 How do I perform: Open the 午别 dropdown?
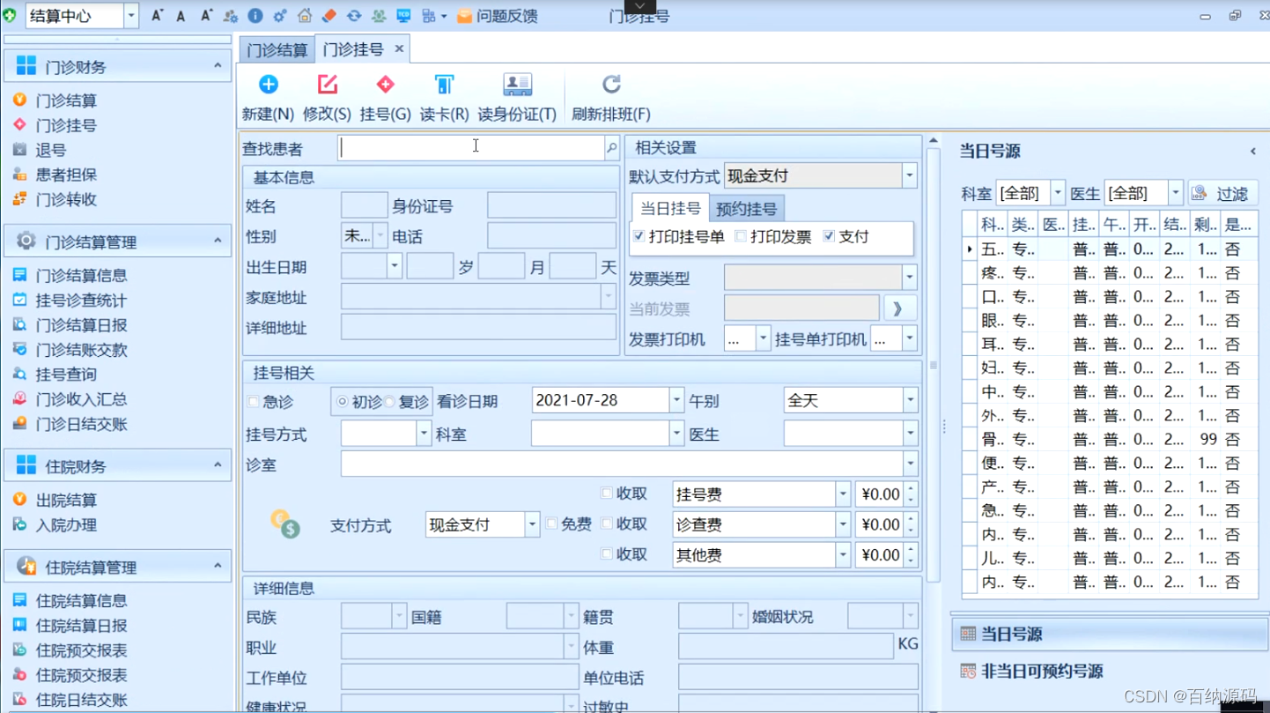coord(910,400)
